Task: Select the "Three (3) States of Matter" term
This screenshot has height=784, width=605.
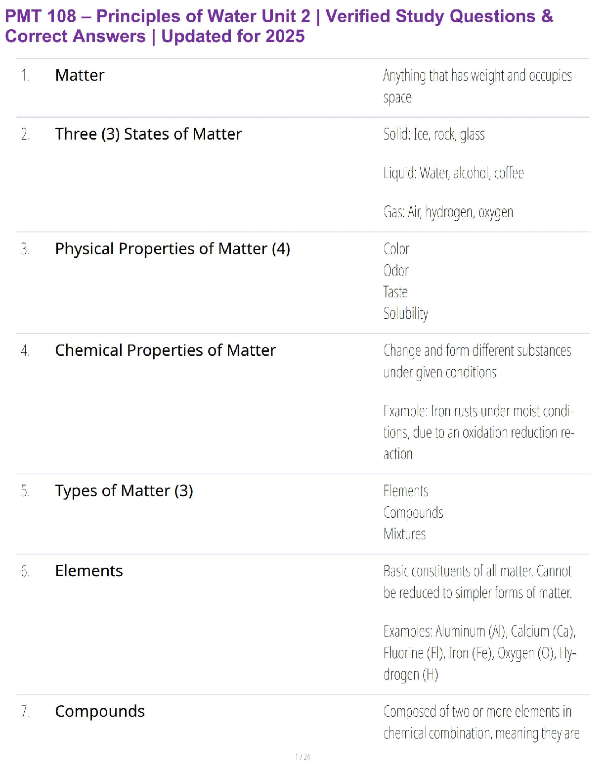Action: click(148, 134)
